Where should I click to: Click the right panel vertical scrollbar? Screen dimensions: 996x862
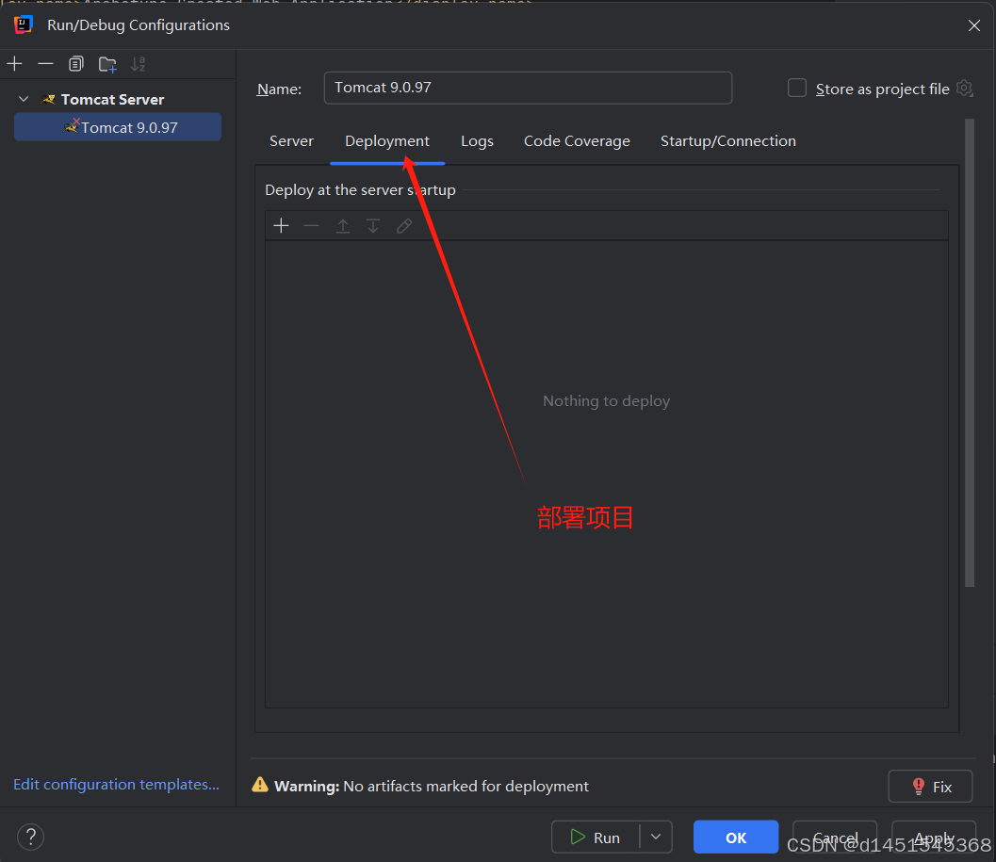pyautogui.click(x=970, y=352)
